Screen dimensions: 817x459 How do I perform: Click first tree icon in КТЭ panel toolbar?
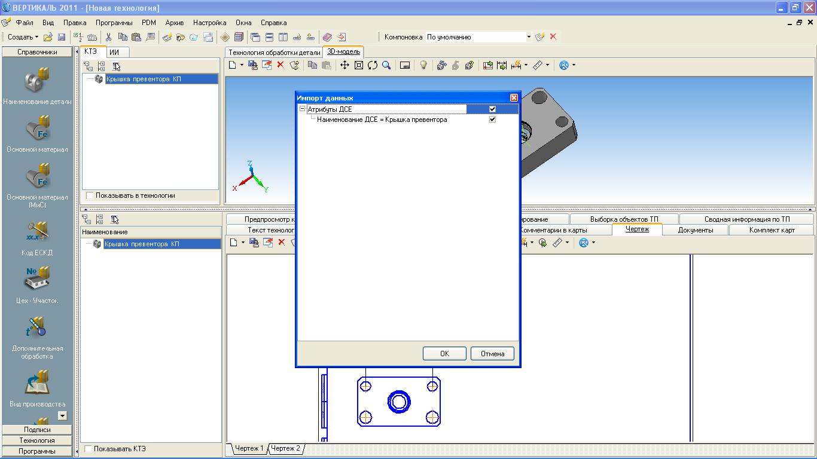coord(88,66)
